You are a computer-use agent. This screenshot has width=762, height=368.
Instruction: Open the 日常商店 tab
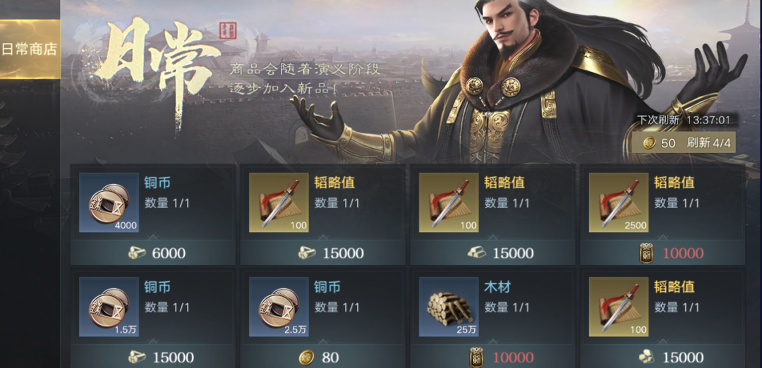click(x=30, y=49)
